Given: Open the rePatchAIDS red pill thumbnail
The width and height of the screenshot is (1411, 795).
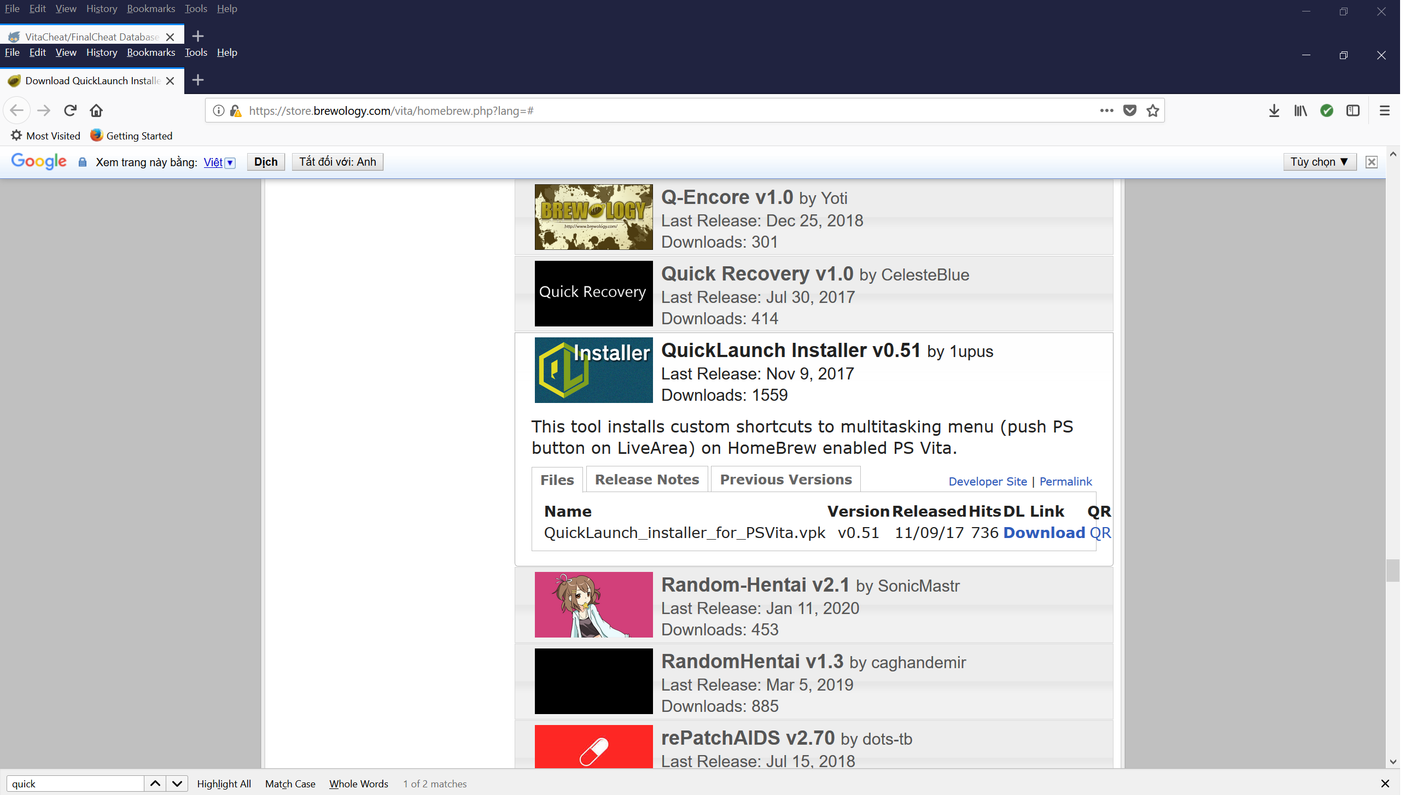Looking at the screenshot, I should coord(594,747).
